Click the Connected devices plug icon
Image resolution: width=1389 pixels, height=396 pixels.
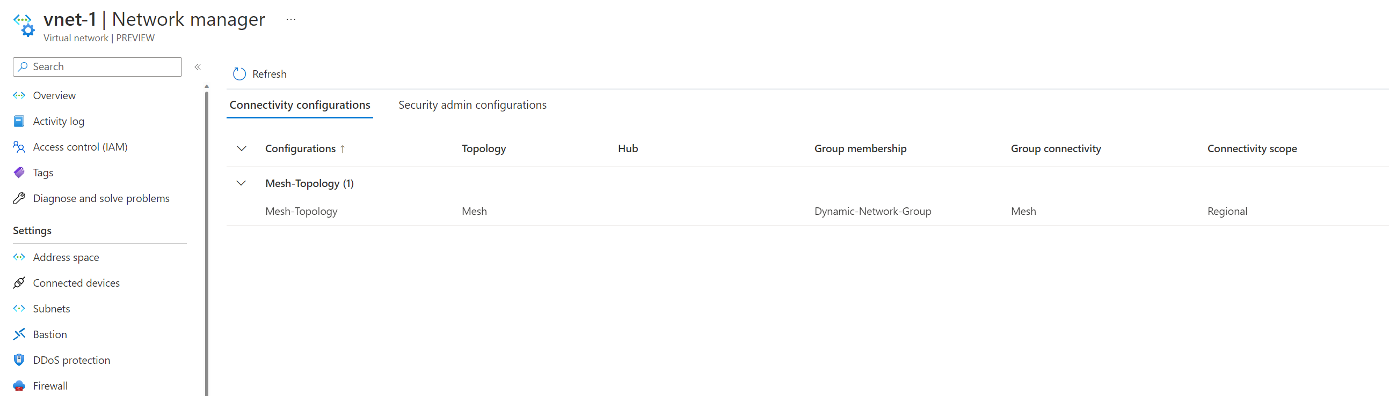tap(19, 283)
